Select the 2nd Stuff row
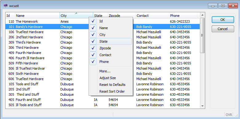 pos(102,89)
